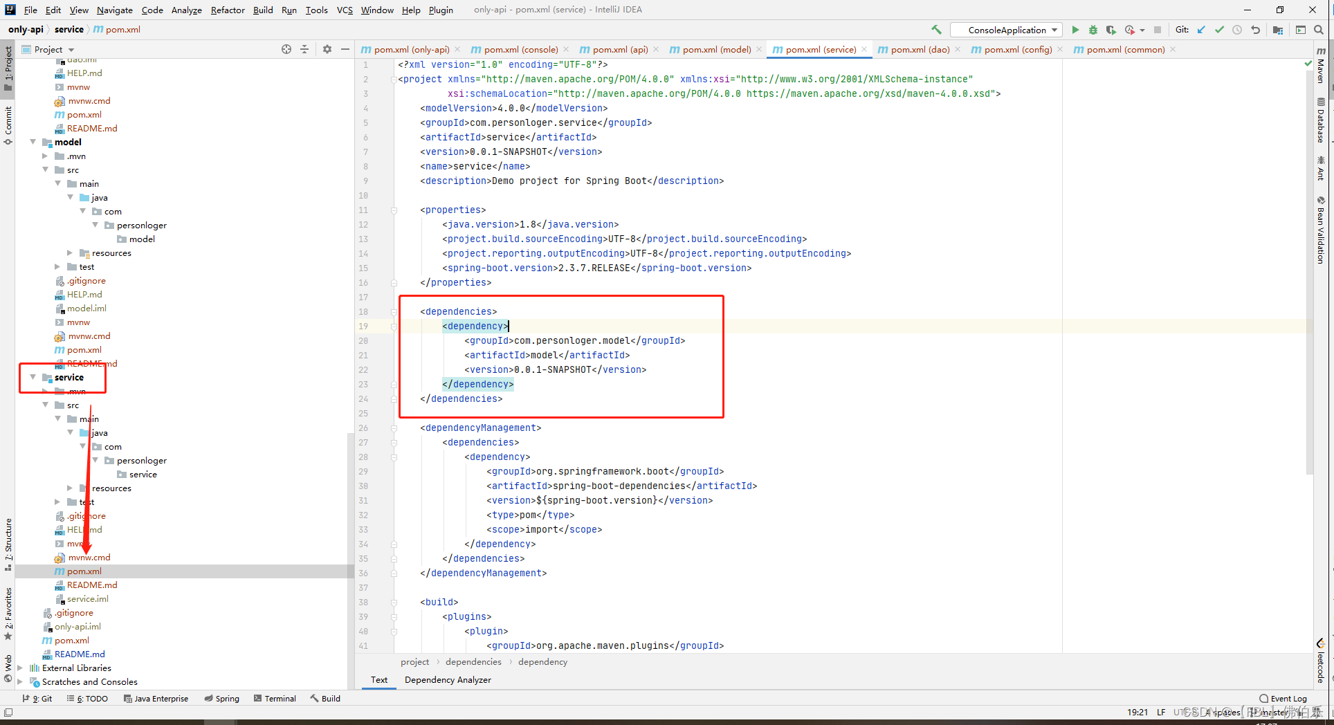Image resolution: width=1334 pixels, height=725 pixels.
Task: Click the Stop process square icon
Action: (x=1158, y=30)
